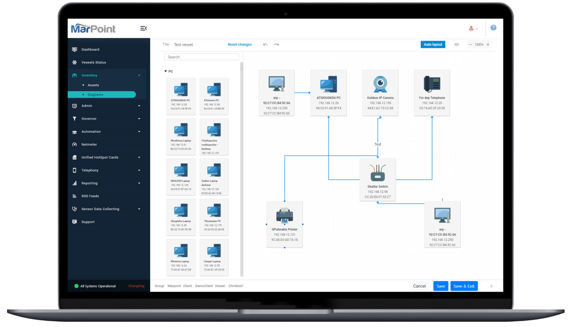Click the GPaterakis Printer node
The width and height of the screenshot is (572, 327).
coord(285,224)
